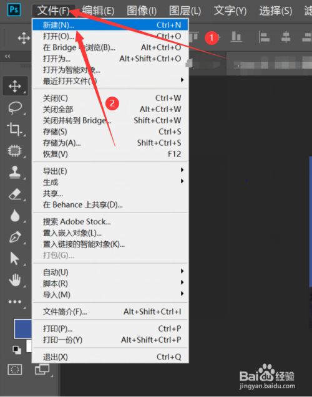Open the three-dot Edit Toolbar menu

click(x=15, y=302)
